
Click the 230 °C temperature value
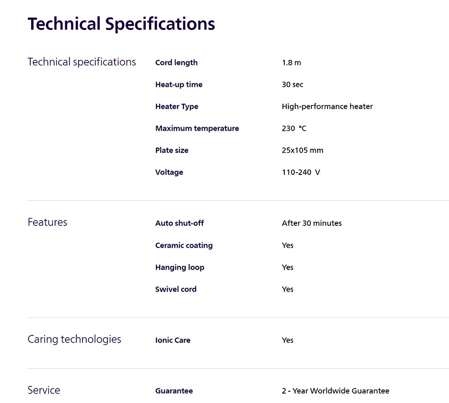pos(294,128)
